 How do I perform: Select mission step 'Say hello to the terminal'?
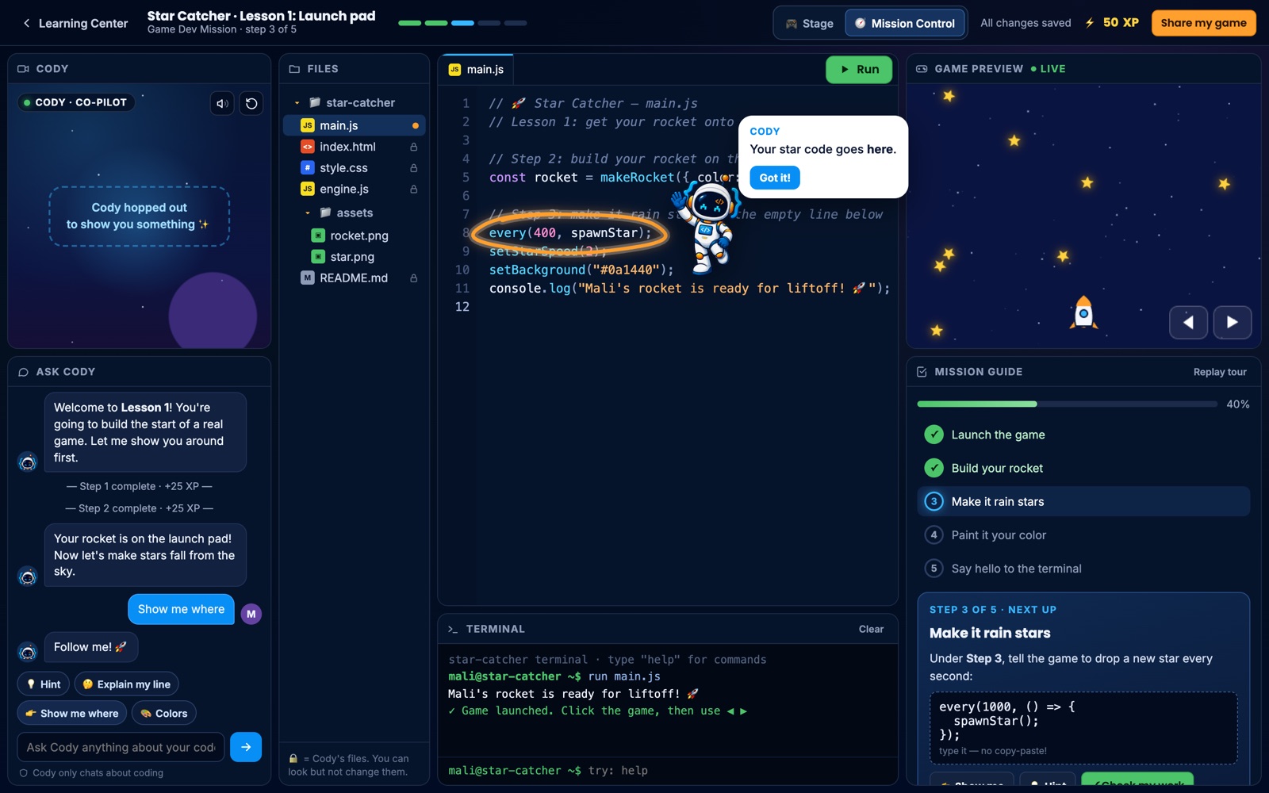[x=1083, y=569]
